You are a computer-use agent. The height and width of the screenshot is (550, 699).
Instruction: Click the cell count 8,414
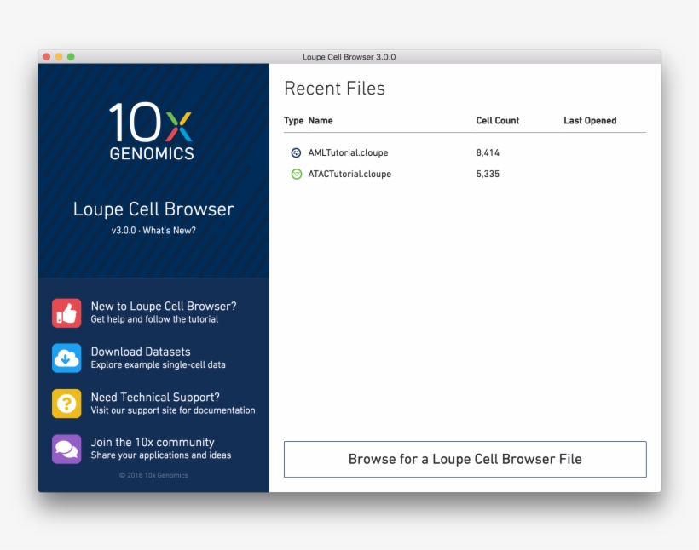click(x=488, y=152)
